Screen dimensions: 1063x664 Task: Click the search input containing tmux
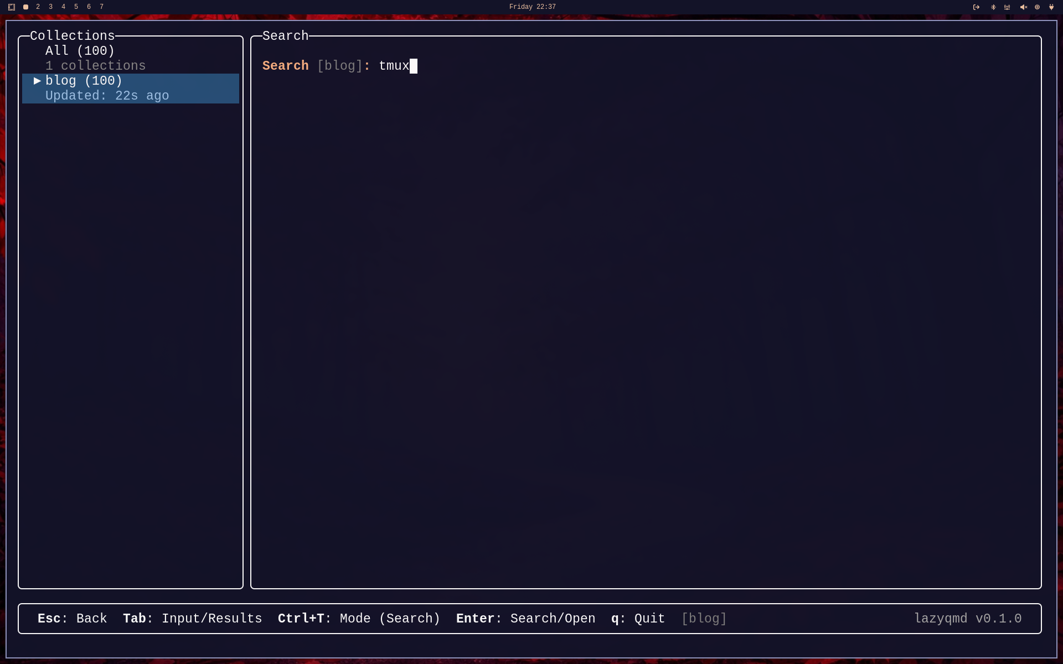[x=394, y=66]
